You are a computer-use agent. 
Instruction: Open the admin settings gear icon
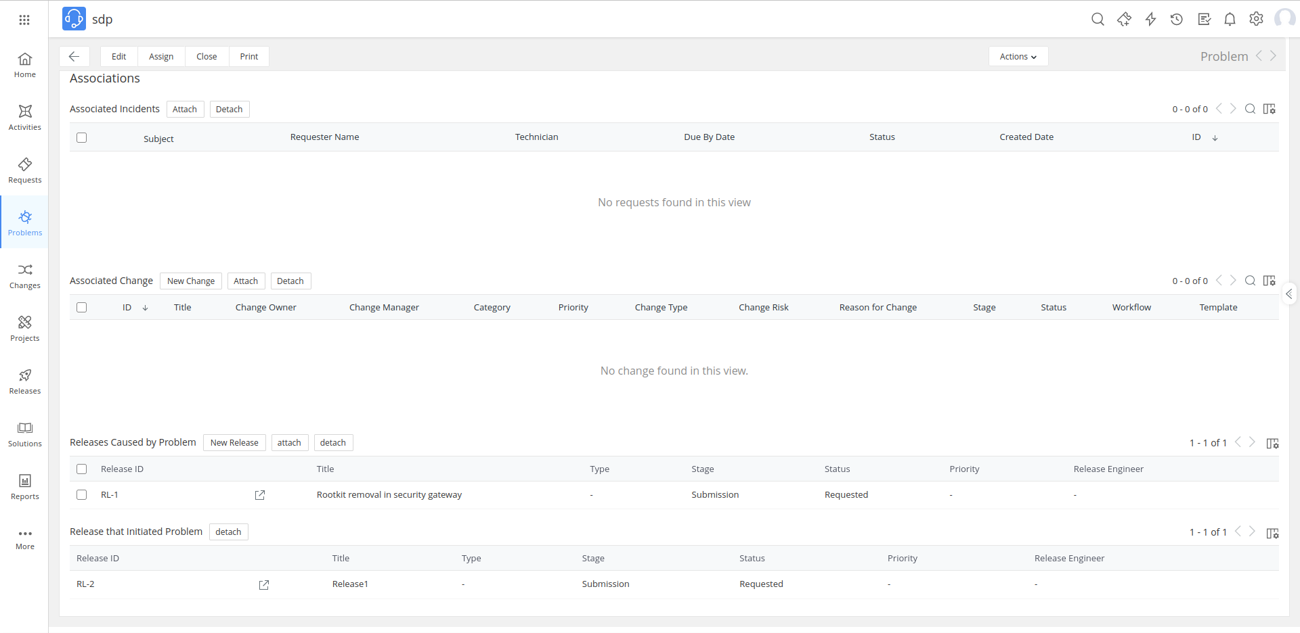click(1256, 20)
